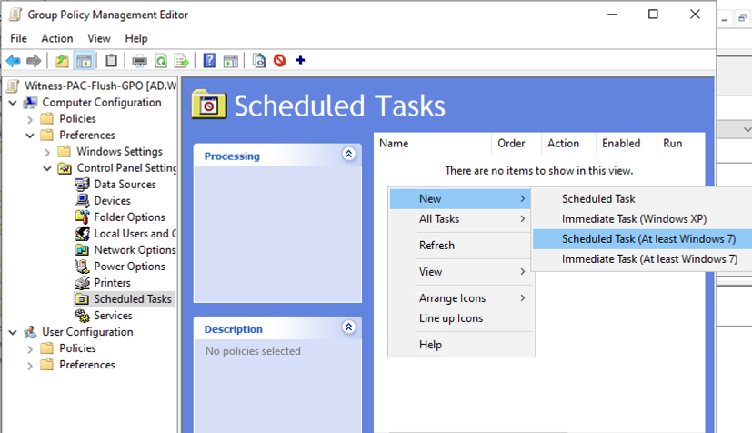Choose Scheduled Task (At least Windows 7)
The image size is (752, 433).
click(x=642, y=239)
